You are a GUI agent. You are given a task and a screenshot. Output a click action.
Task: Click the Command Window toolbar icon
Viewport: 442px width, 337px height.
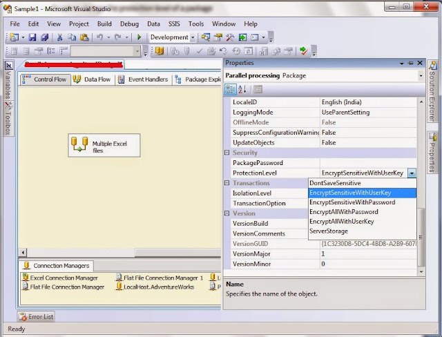point(255,37)
